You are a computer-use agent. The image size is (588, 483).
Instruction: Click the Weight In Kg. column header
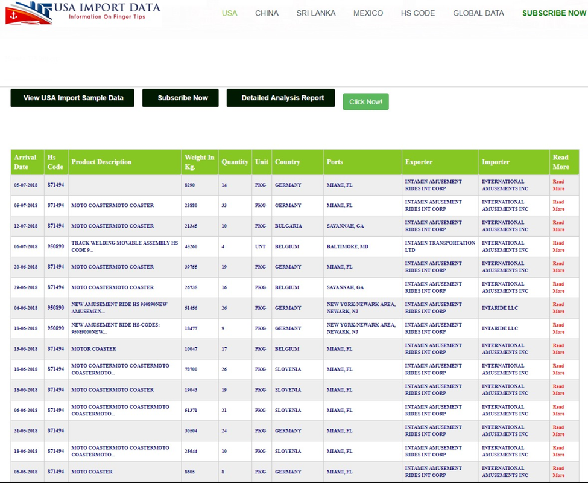[200, 162]
